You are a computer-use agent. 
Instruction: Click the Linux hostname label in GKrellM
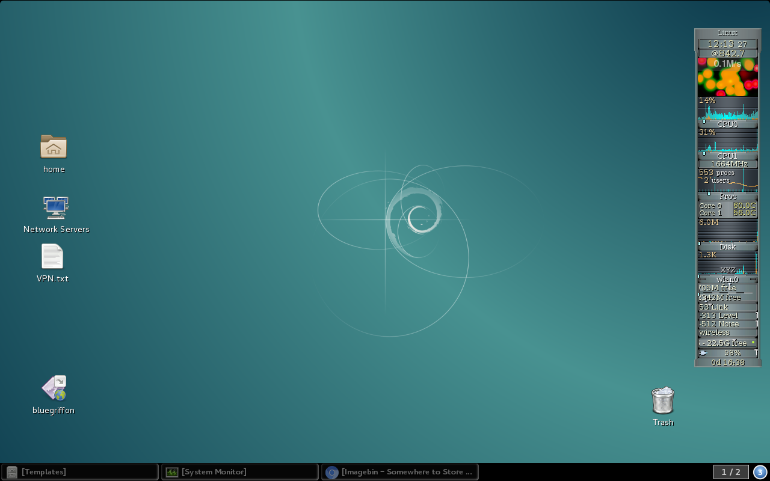tap(727, 33)
